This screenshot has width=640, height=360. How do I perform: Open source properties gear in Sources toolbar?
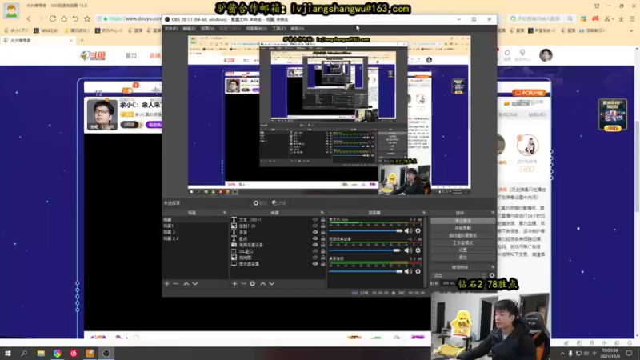pos(252,284)
